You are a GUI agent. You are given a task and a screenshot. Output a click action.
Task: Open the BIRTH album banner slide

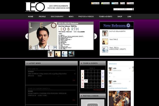tap(61, 36)
